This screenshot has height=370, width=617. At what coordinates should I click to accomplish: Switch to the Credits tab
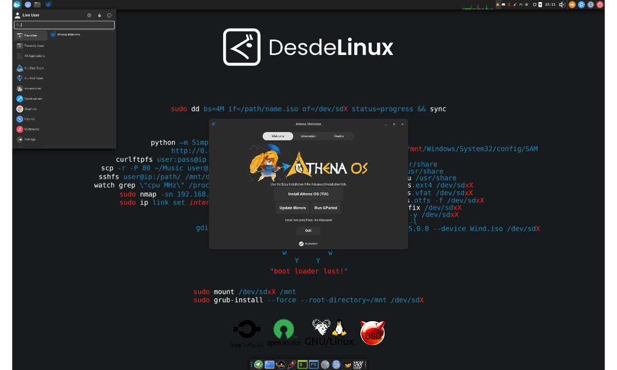click(x=339, y=136)
